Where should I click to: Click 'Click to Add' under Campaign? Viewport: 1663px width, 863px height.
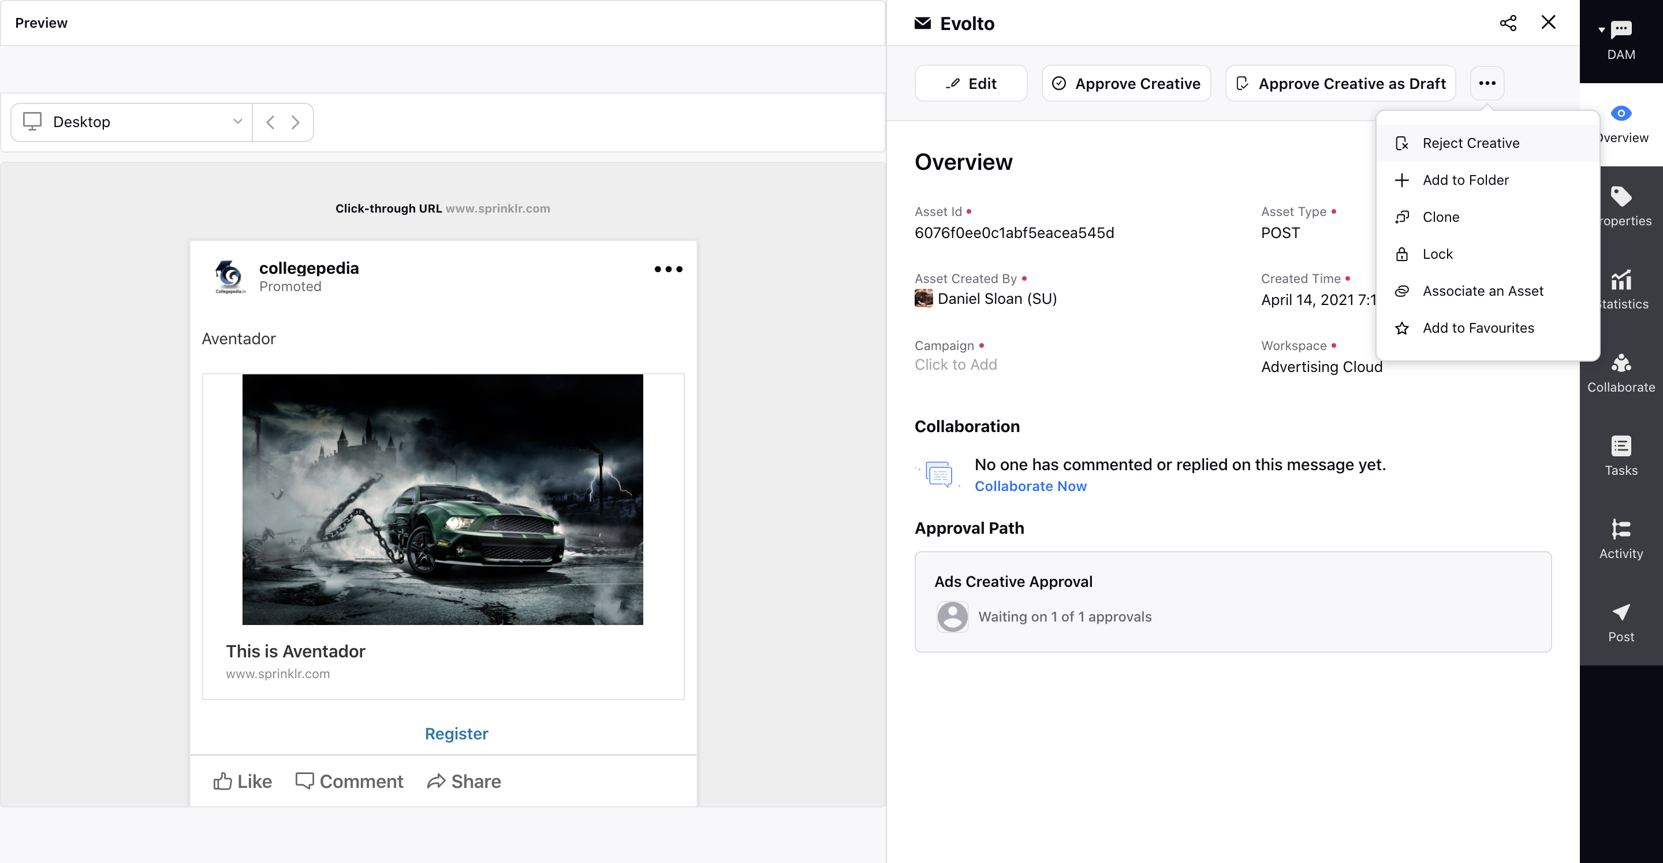(956, 365)
